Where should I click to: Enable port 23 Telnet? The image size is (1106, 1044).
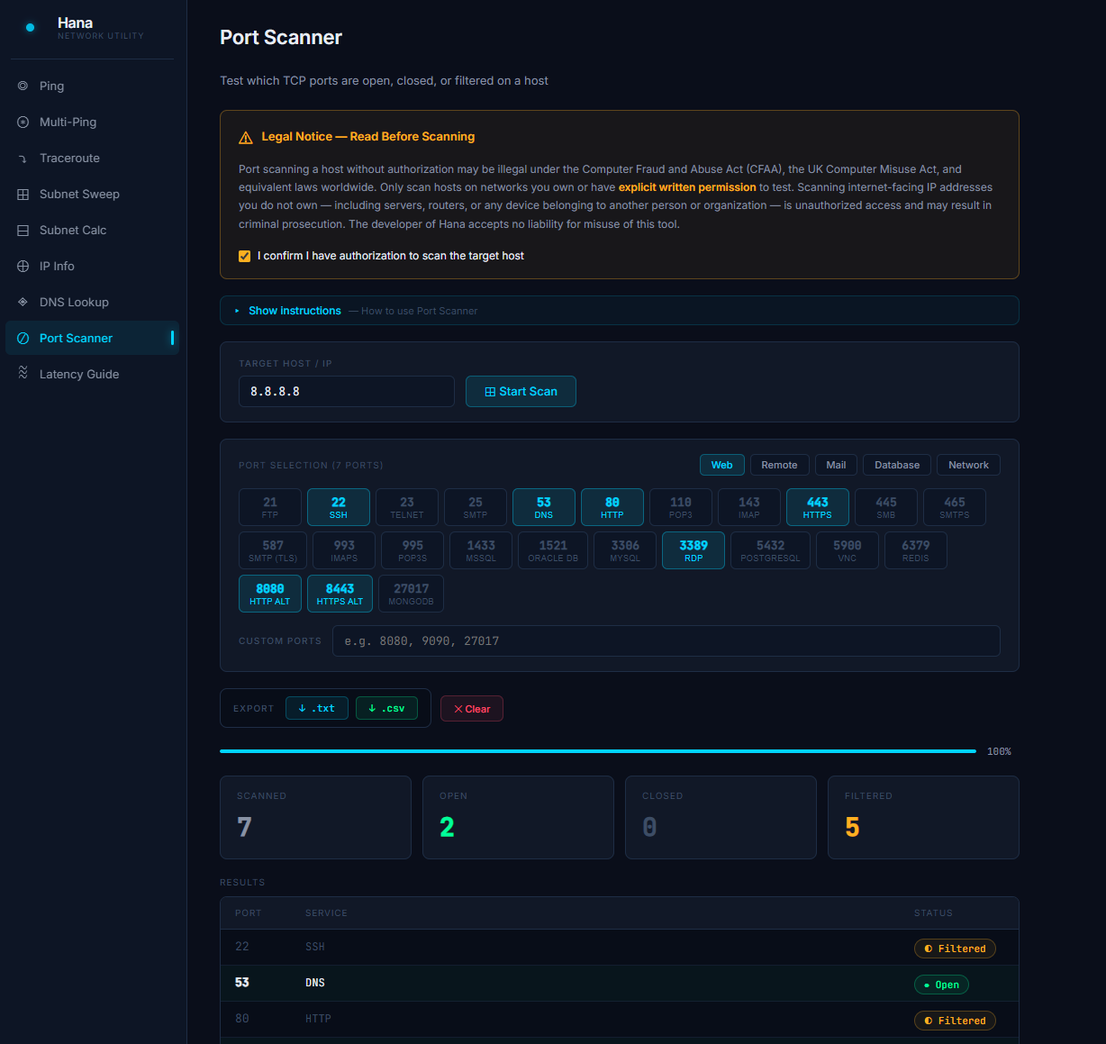[407, 507]
